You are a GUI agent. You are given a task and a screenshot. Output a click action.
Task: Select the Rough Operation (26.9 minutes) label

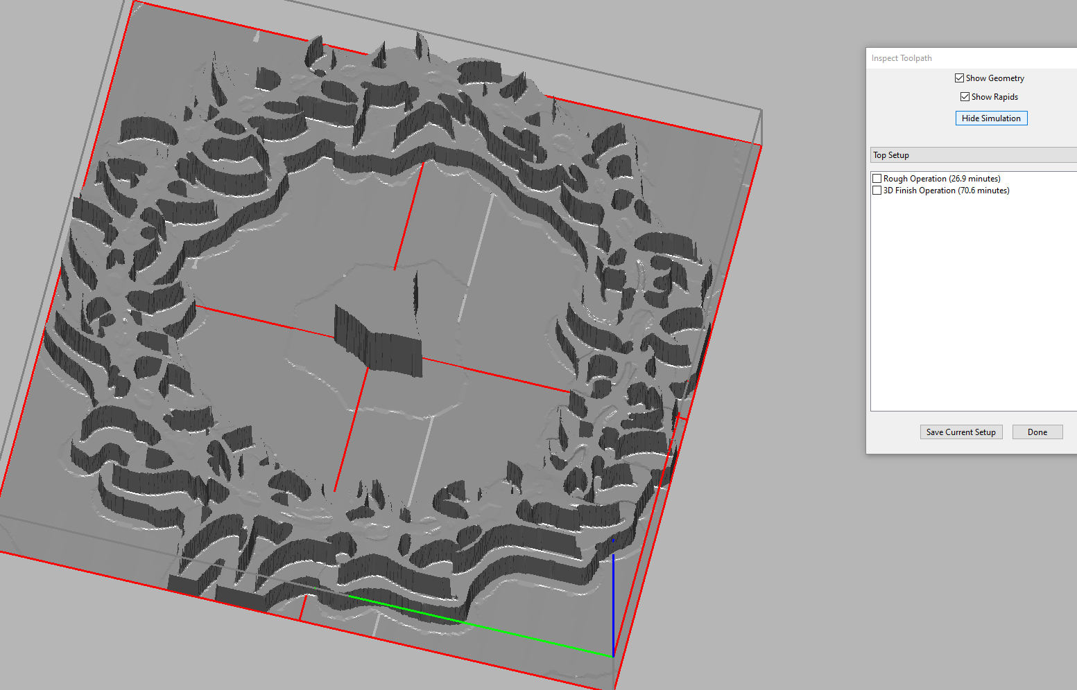(x=941, y=179)
